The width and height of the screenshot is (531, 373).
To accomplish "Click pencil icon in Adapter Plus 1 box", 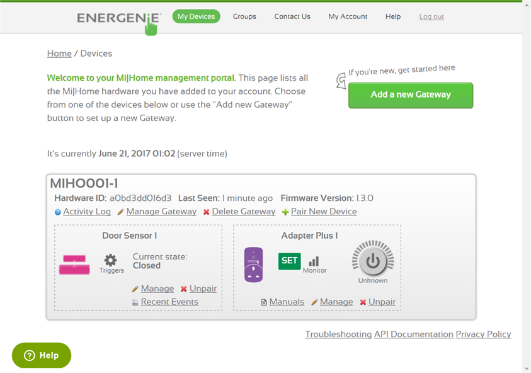I will pyautogui.click(x=314, y=302).
